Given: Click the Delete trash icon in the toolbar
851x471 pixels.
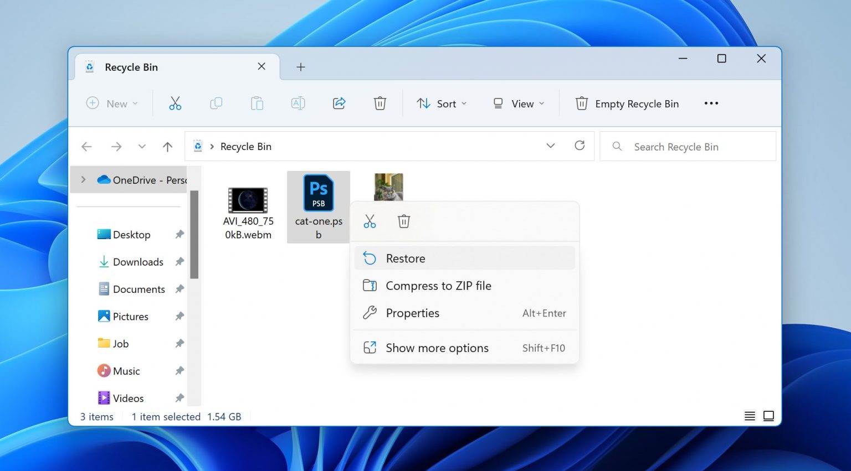Looking at the screenshot, I should [x=380, y=103].
